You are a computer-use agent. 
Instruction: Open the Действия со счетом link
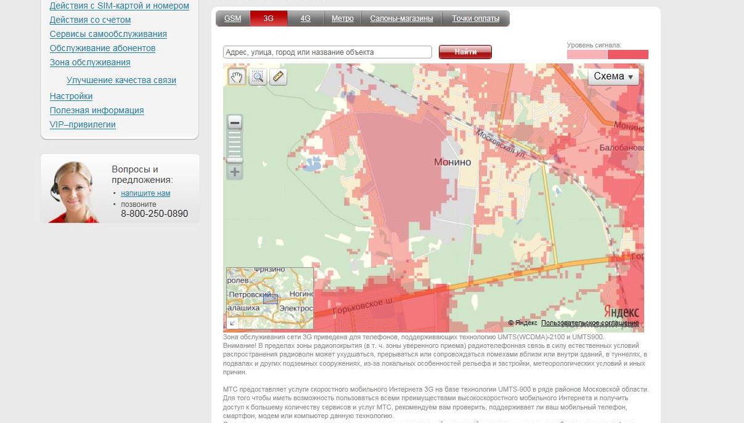point(90,20)
